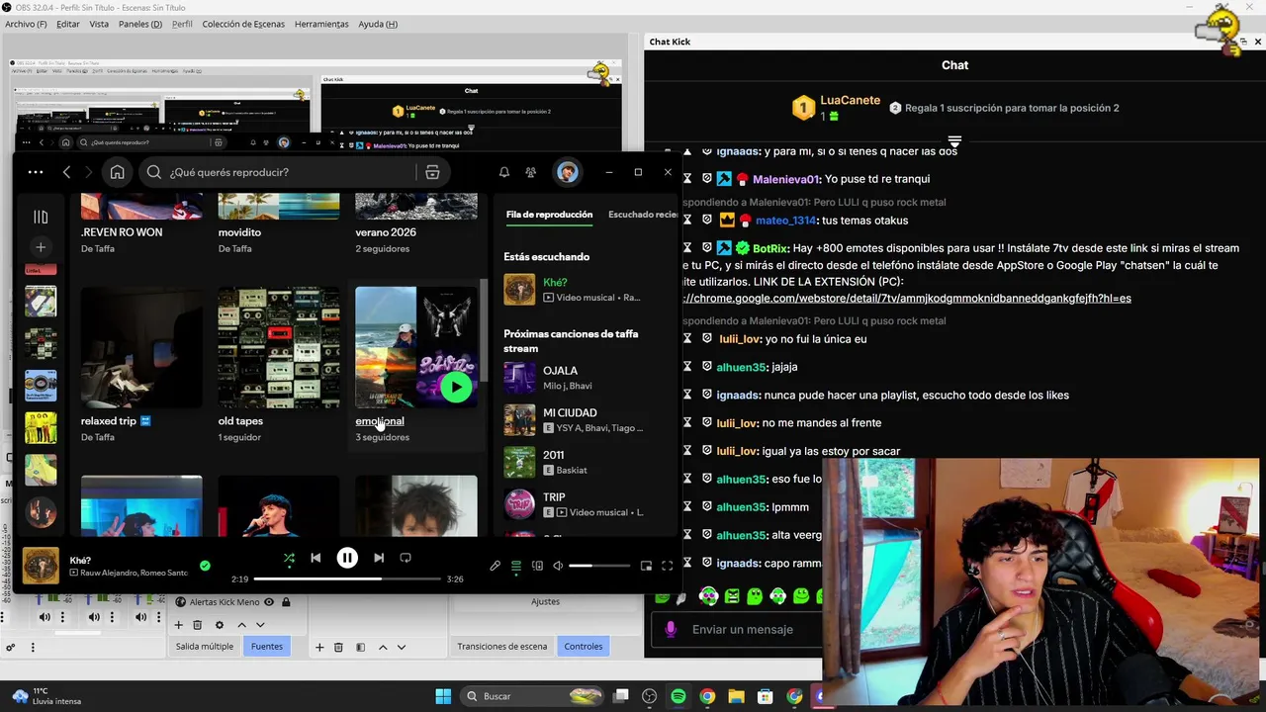1266x712 pixels.
Task: Hide the Alertas Kick Meno source
Action: point(269,601)
